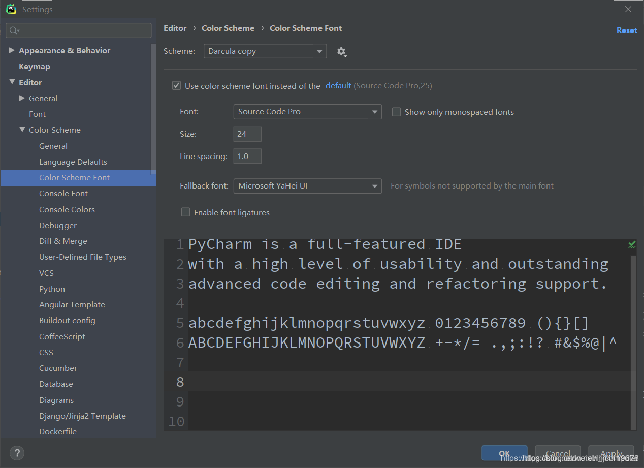644x468 pixels.
Task: Click Editor in the breadcrumb
Action: (x=175, y=28)
